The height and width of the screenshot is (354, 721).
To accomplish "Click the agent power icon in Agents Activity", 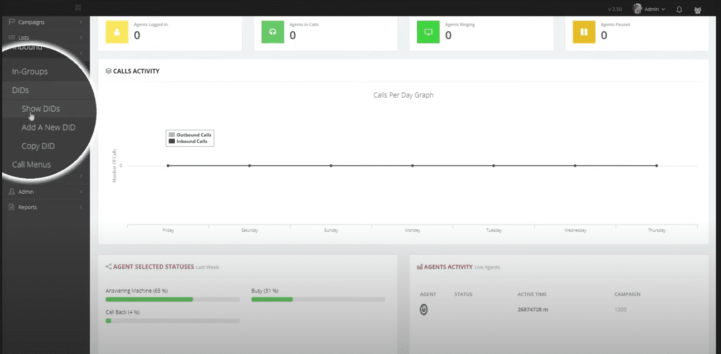I will [x=424, y=309].
